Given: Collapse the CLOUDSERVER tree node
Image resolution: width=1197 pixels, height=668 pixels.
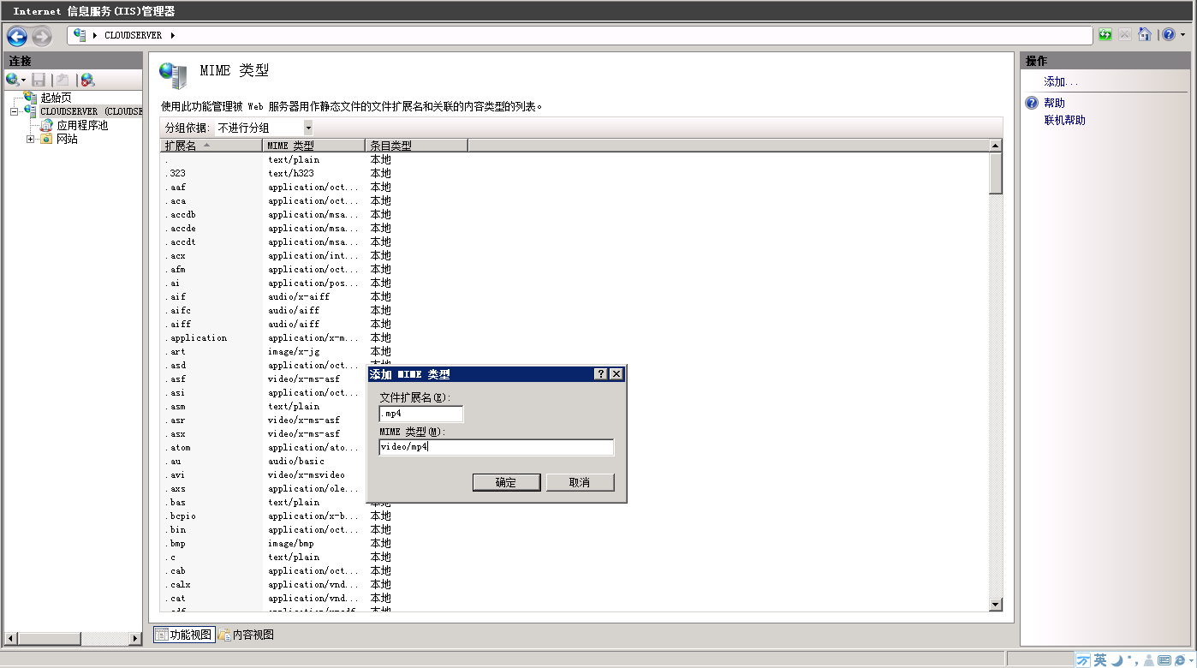Looking at the screenshot, I should point(15,111).
